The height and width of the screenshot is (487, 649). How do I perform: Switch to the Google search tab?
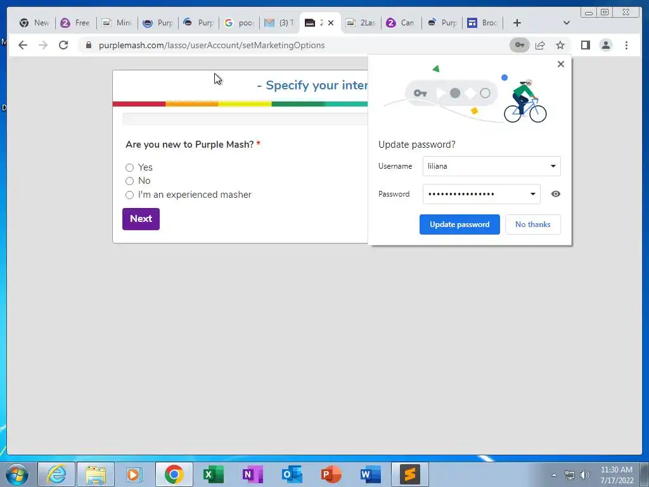pos(239,23)
